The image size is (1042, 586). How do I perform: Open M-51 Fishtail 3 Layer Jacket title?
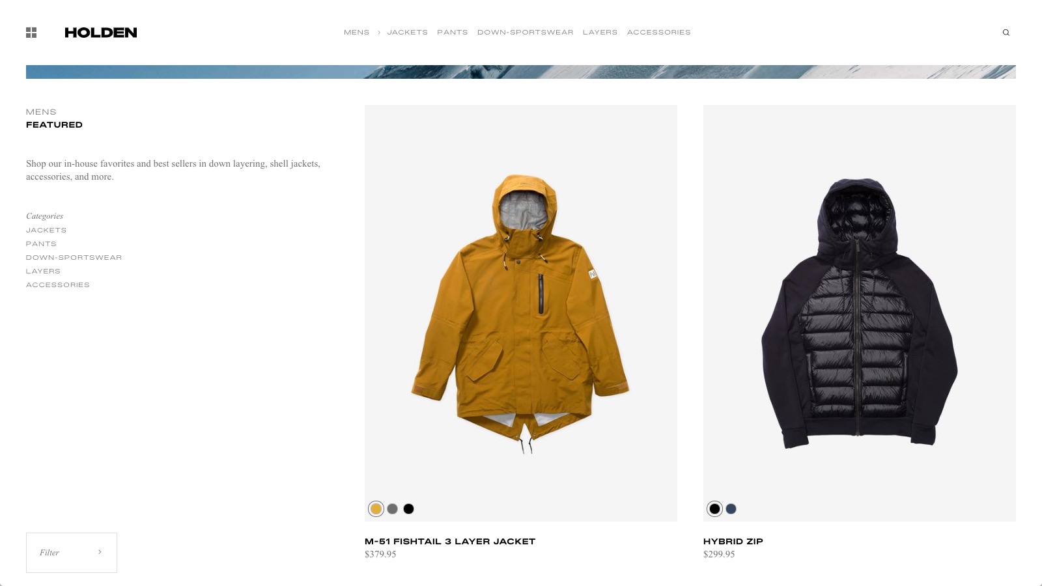point(450,542)
